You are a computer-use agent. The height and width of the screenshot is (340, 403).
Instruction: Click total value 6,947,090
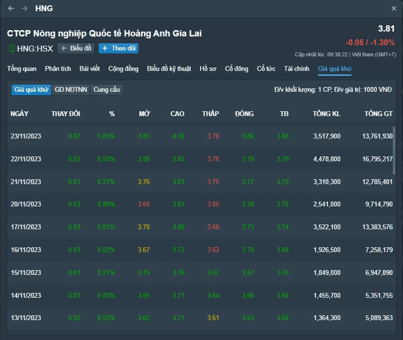click(x=379, y=272)
